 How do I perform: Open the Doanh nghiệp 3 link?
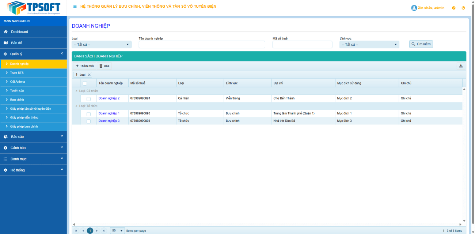tap(109, 121)
